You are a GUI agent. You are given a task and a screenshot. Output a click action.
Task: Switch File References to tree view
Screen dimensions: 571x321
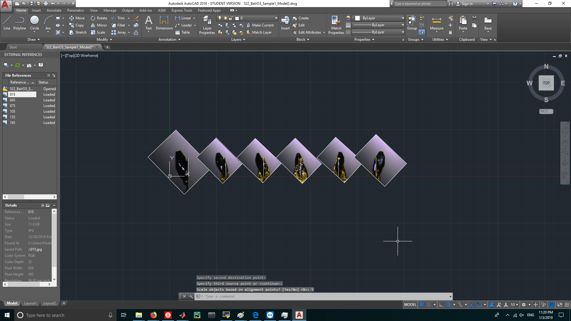point(54,75)
